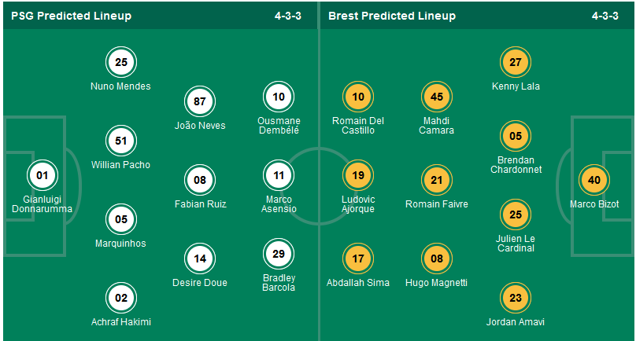The width and height of the screenshot is (636, 341).
Task: Select Ludovic Ajorque's number 19 badge
Action: coord(358,176)
